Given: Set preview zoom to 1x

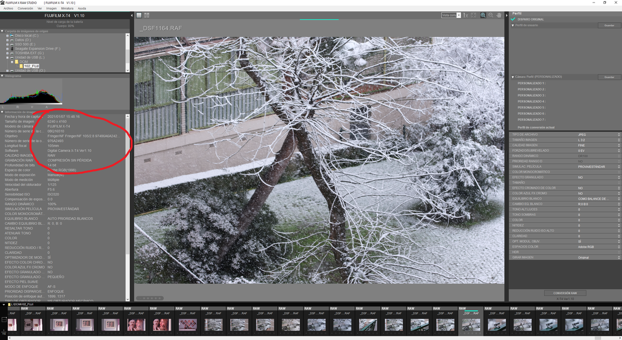Looking at the screenshot, I should (465, 15).
